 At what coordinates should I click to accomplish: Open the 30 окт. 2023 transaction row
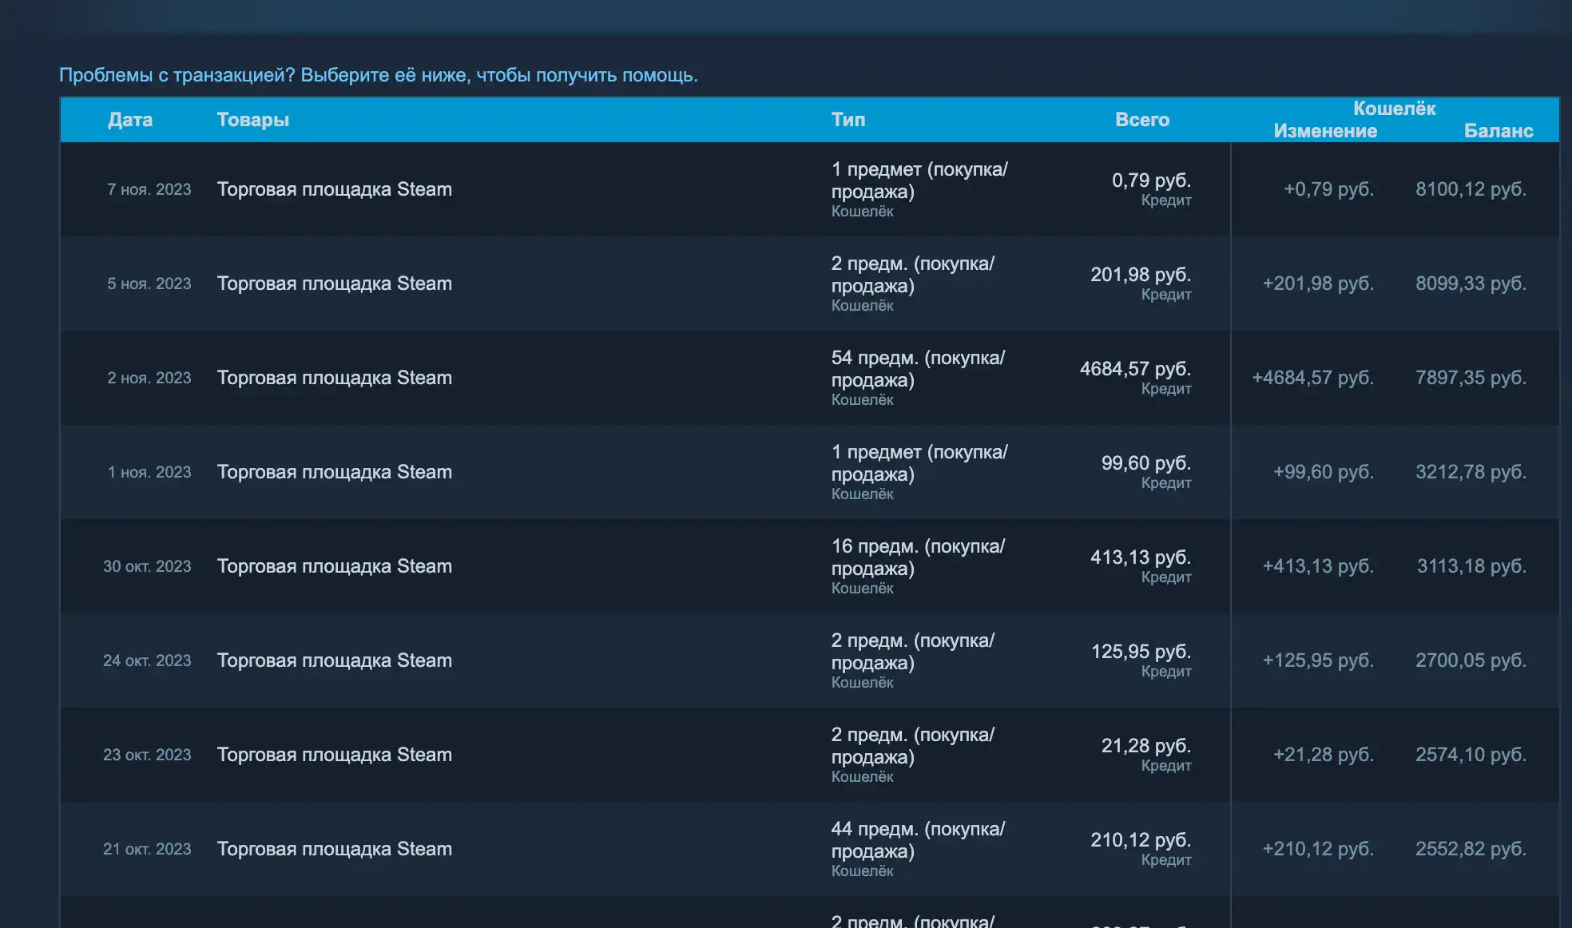click(810, 566)
